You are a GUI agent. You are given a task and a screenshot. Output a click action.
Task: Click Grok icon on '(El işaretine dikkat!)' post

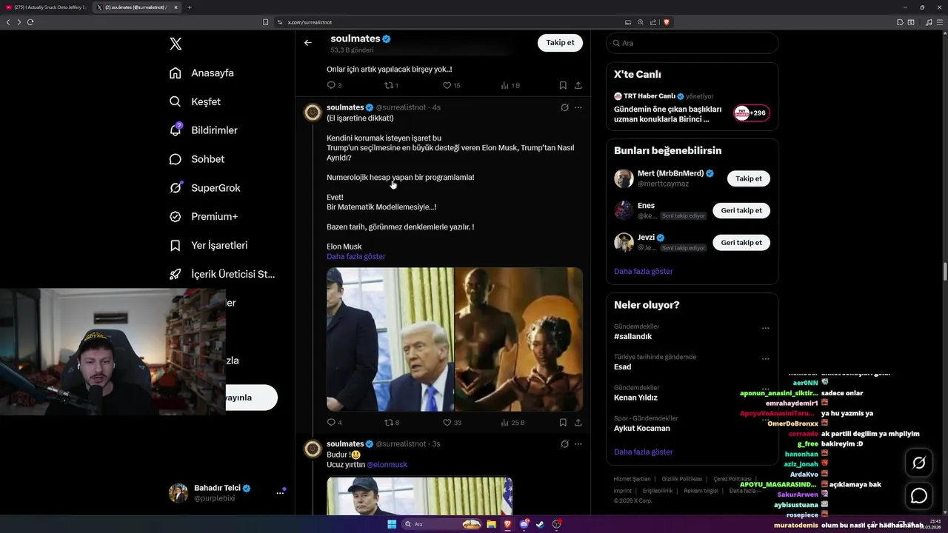tap(564, 107)
